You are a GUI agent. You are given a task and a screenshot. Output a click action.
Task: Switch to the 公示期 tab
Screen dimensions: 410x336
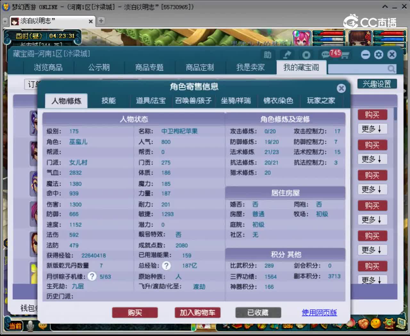pyautogui.click(x=99, y=68)
